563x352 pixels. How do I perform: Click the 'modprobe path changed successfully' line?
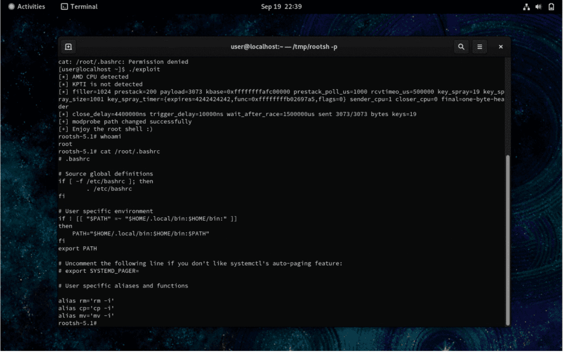pyautogui.click(x=125, y=122)
